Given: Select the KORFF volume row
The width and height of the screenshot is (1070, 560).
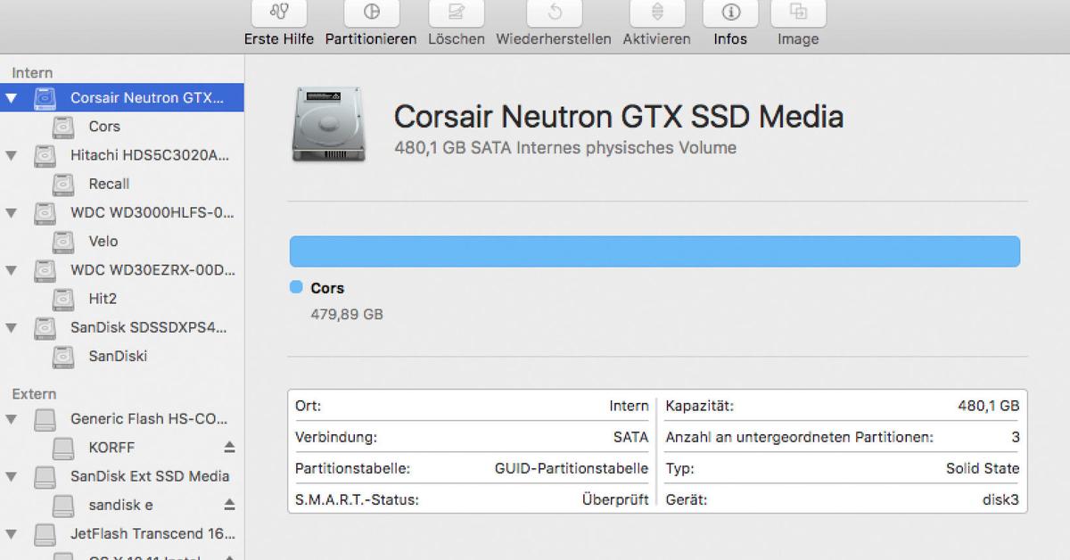Looking at the screenshot, I should coord(122,447).
